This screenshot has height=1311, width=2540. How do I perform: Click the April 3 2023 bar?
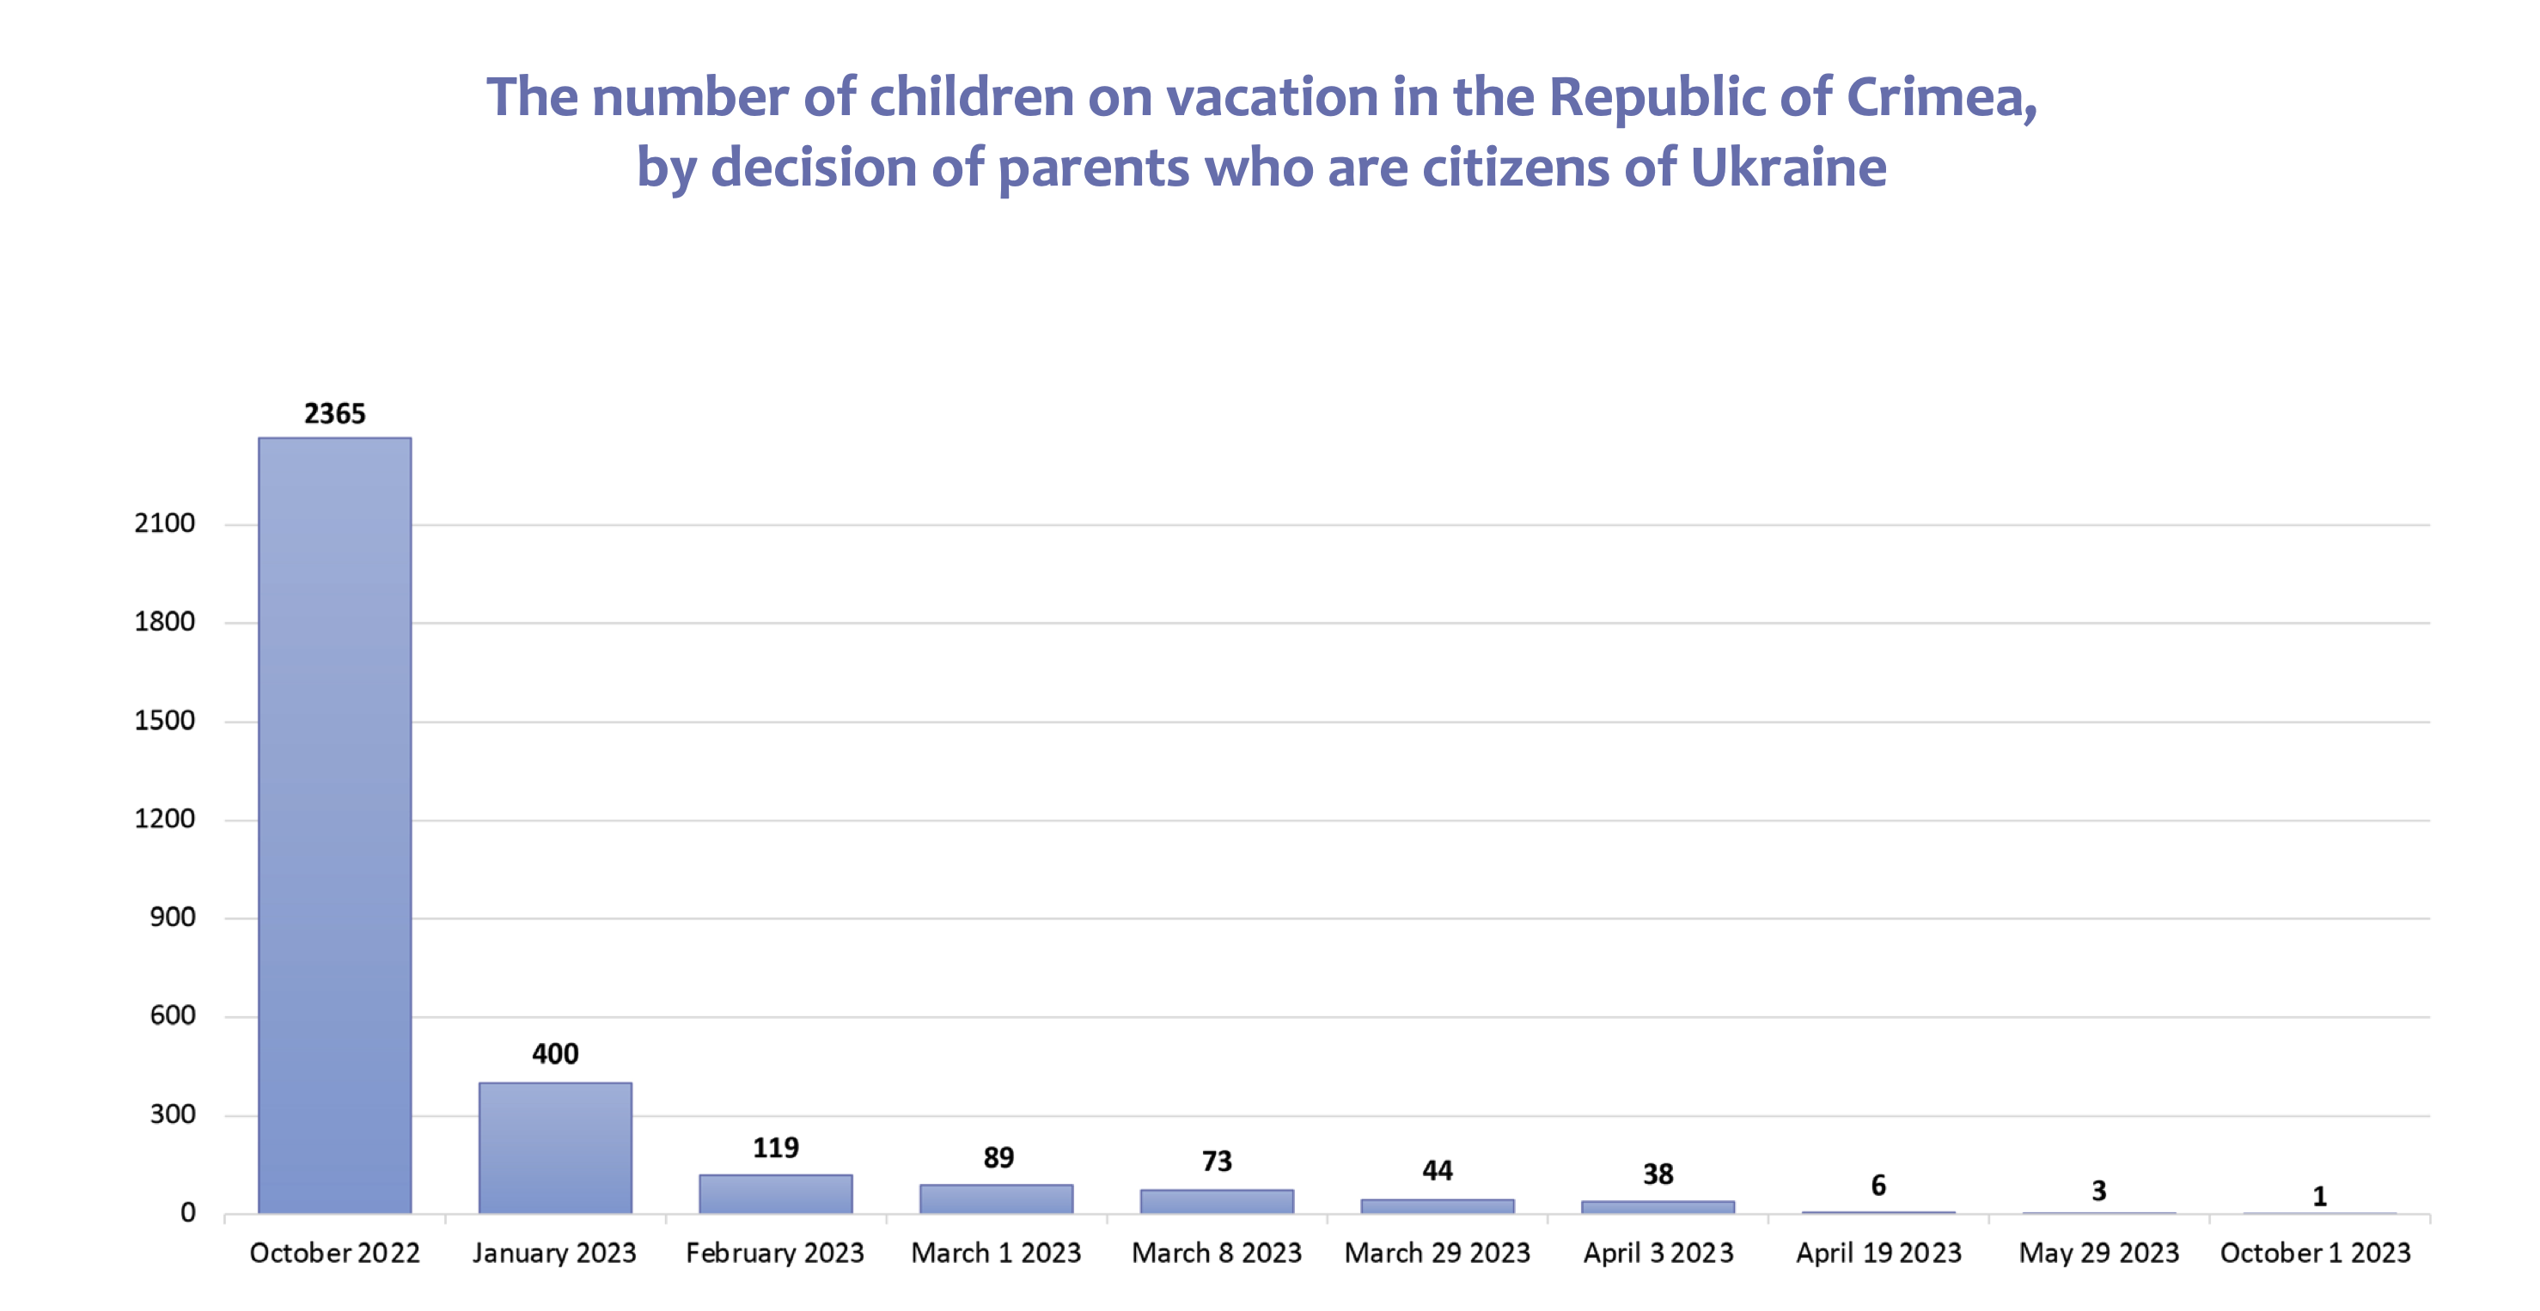(1658, 1208)
